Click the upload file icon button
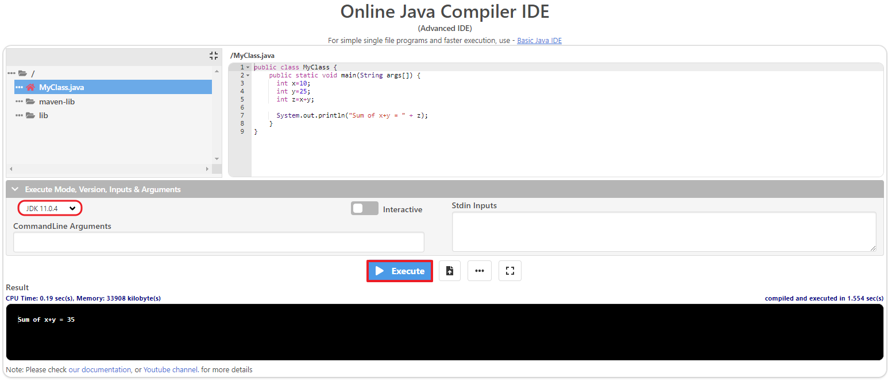 (450, 271)
